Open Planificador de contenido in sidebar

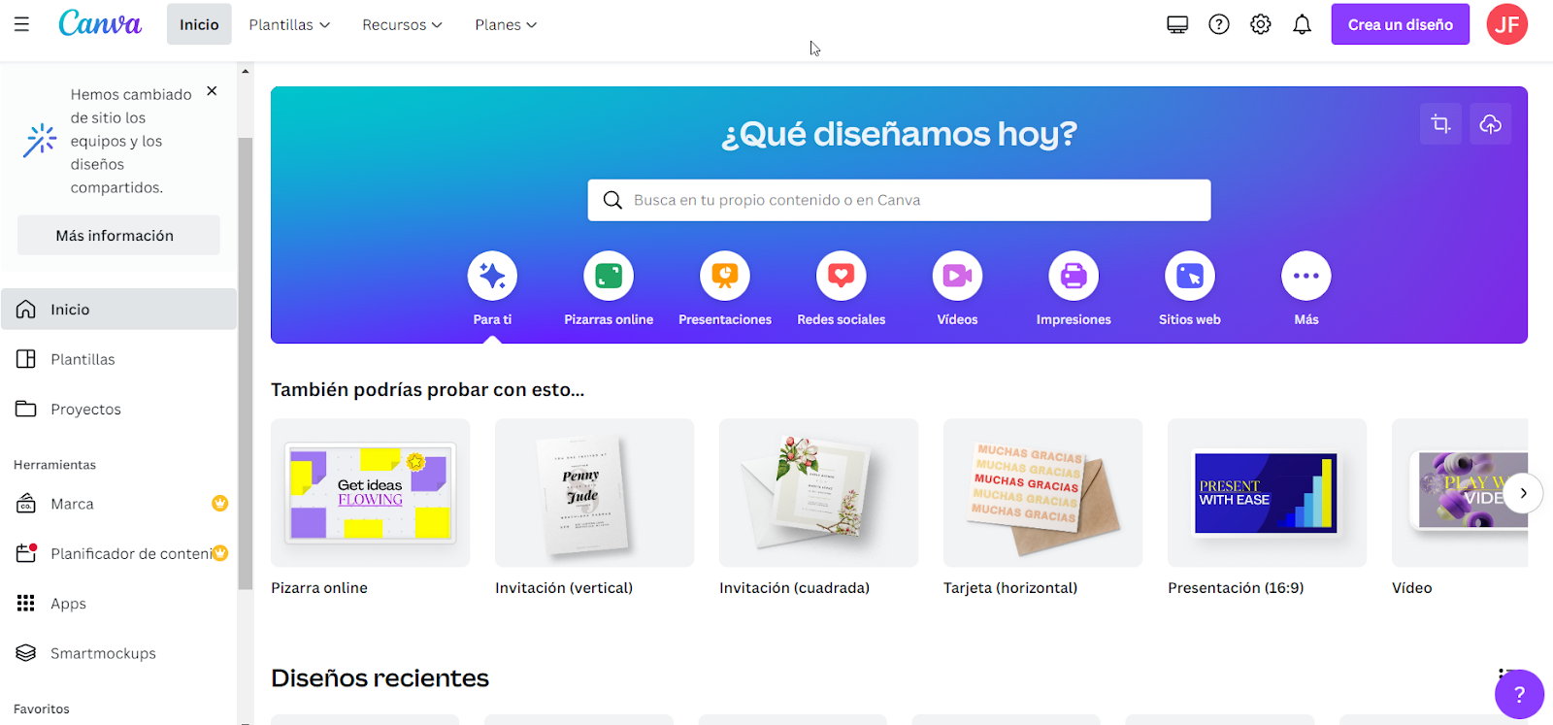[118, 553]
